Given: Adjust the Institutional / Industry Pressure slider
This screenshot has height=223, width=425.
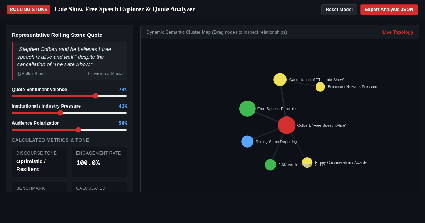Looking at the screenshot, I should 69,113.
